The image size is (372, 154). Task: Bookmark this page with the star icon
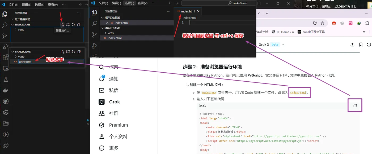(x=322, y=23)
